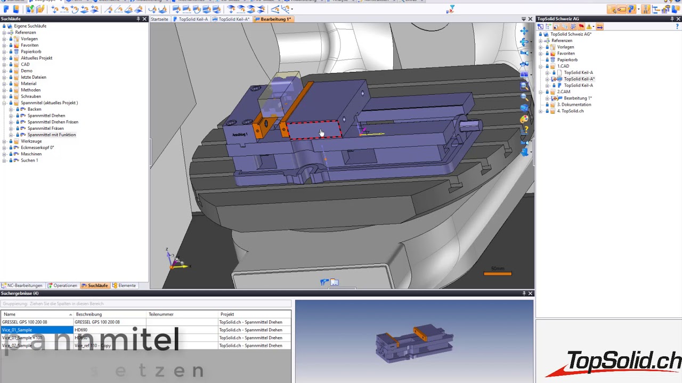
Task: Open the Operationen bottom tab
Action: click(62, 286)
